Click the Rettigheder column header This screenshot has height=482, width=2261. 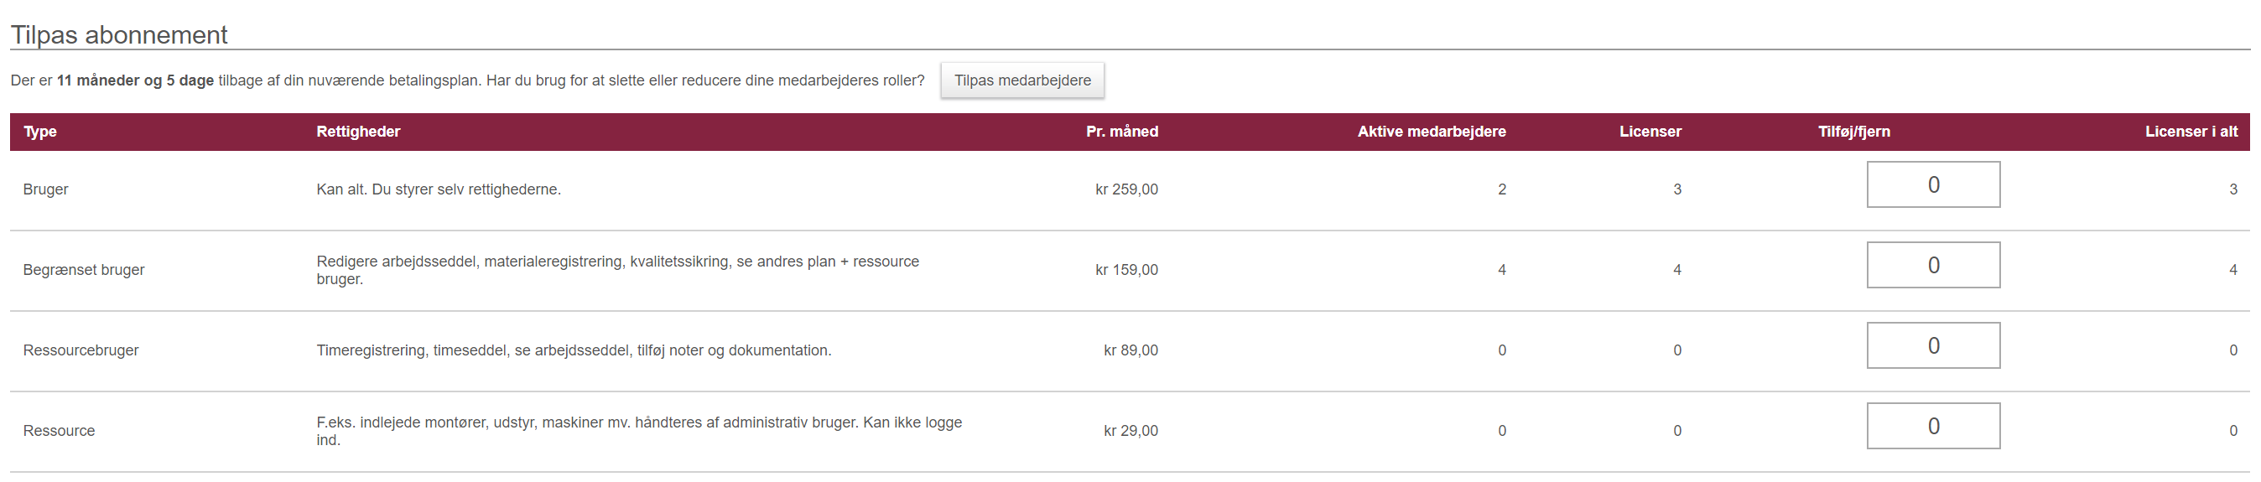click(358, 132)
